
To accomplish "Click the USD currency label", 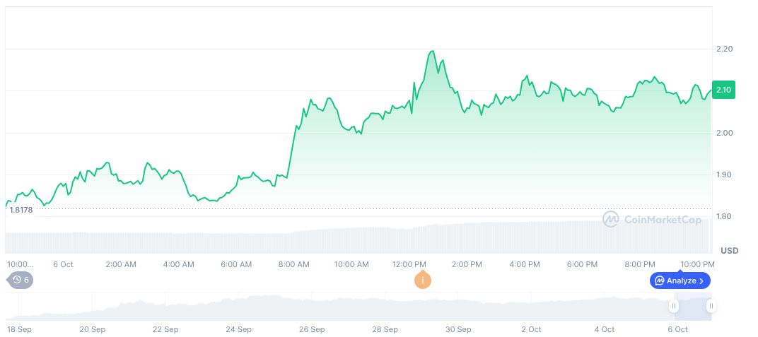I will coord(729,251).
